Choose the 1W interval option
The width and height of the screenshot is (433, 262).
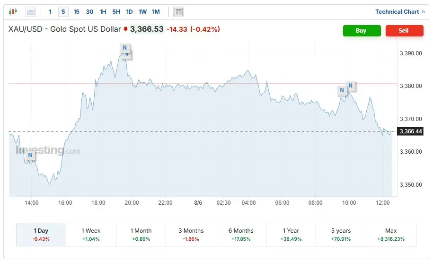point(142,12)
